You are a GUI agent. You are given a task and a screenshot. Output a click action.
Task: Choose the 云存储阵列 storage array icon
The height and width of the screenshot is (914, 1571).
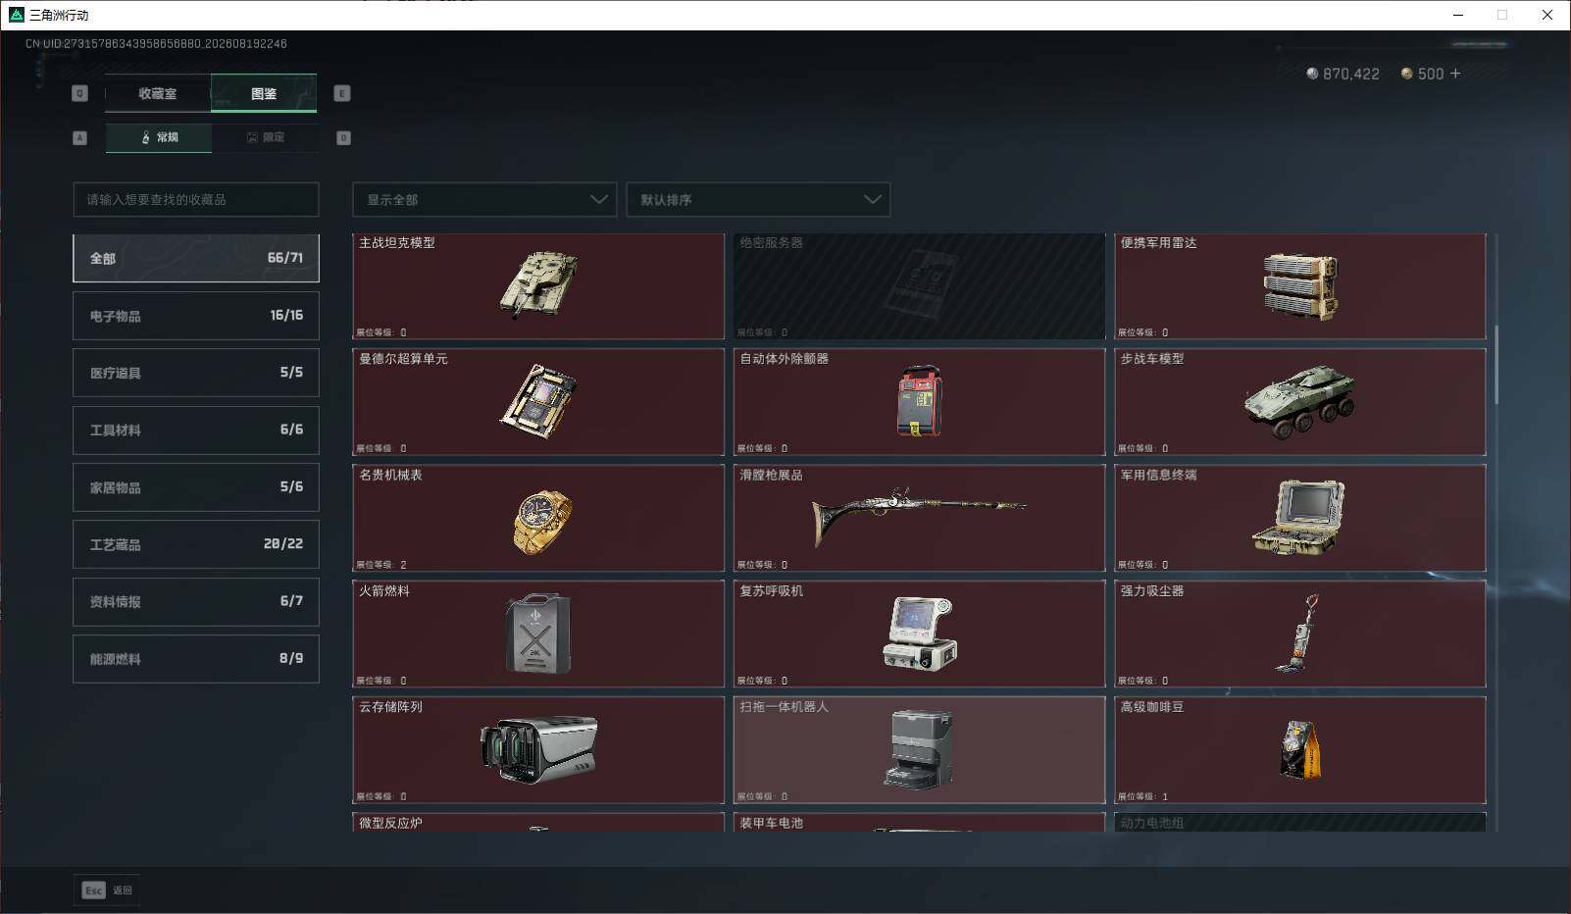coord(538,749)
